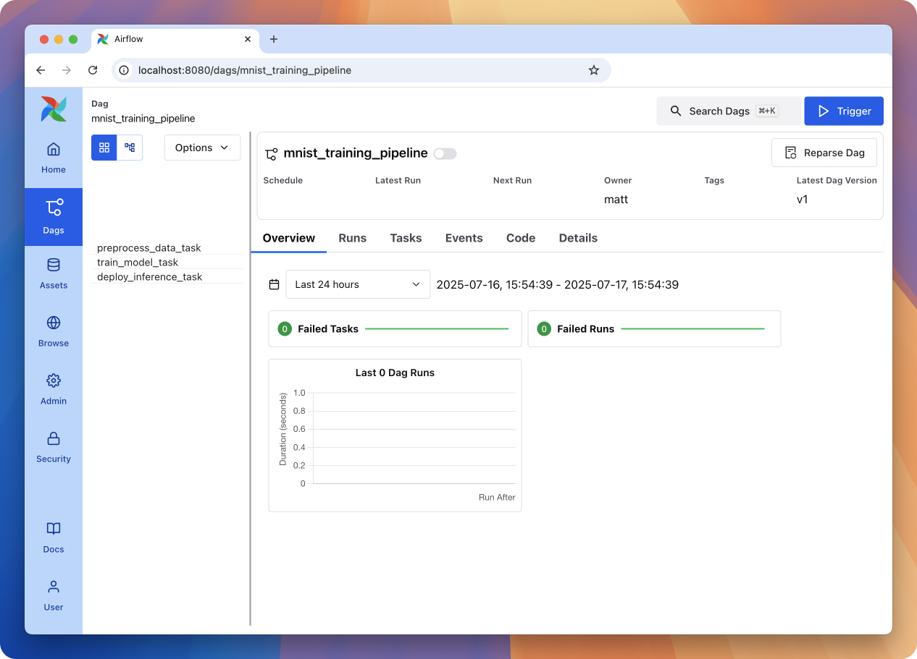917x659 pixels.
Task: Open the User menu in sidebar
Action: point(54,596)
